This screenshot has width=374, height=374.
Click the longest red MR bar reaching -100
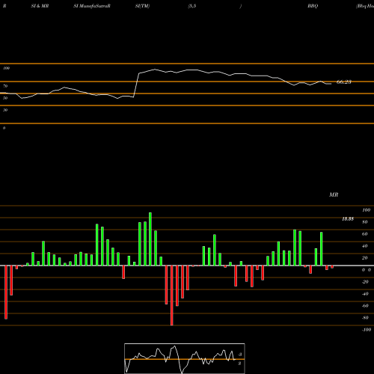171,295
